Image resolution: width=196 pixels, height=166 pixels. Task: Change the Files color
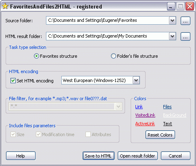[x=167, y=107]
